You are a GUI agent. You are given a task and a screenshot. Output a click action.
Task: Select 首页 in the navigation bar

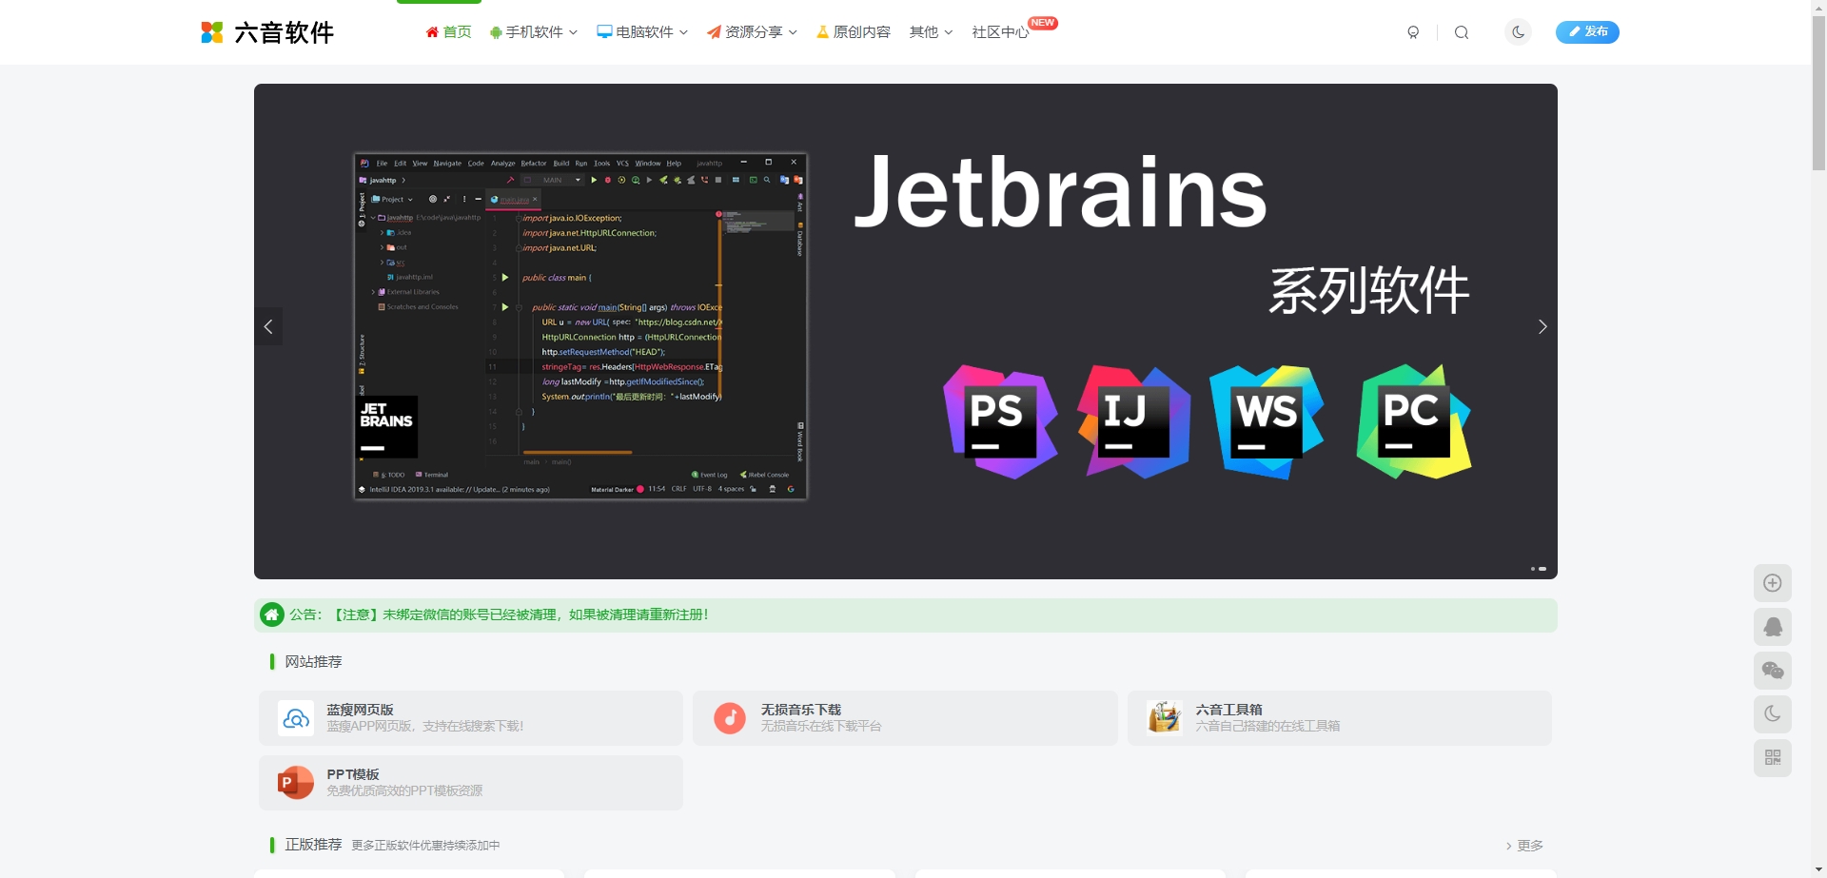click(x=447, y=31)
